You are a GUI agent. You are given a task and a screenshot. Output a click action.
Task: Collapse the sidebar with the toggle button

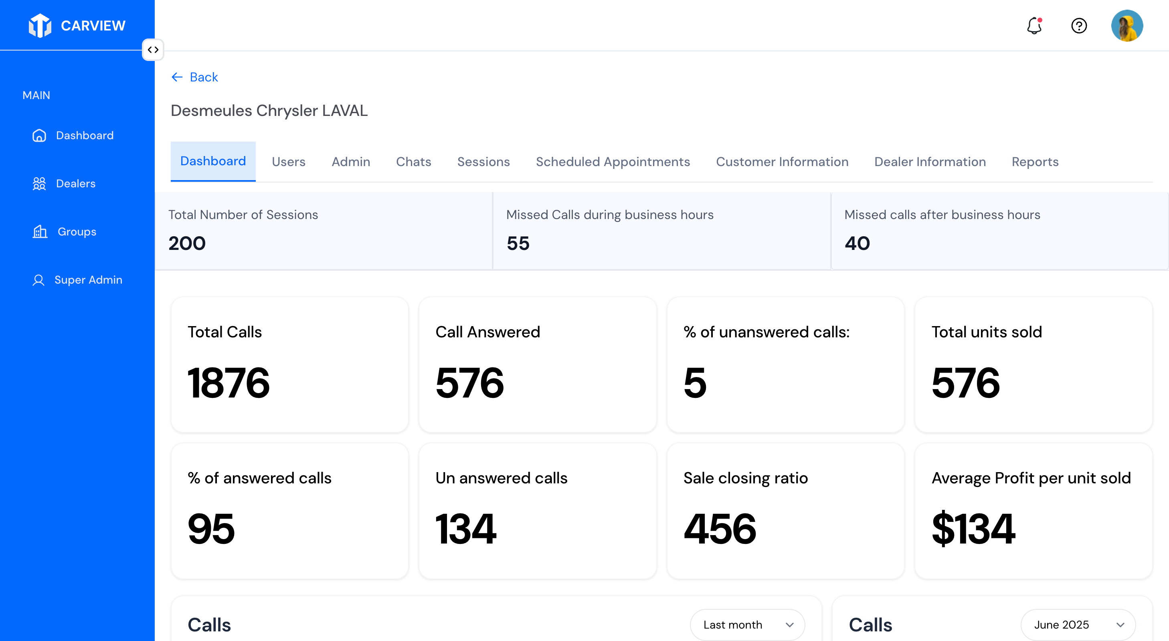click(153, 50)
